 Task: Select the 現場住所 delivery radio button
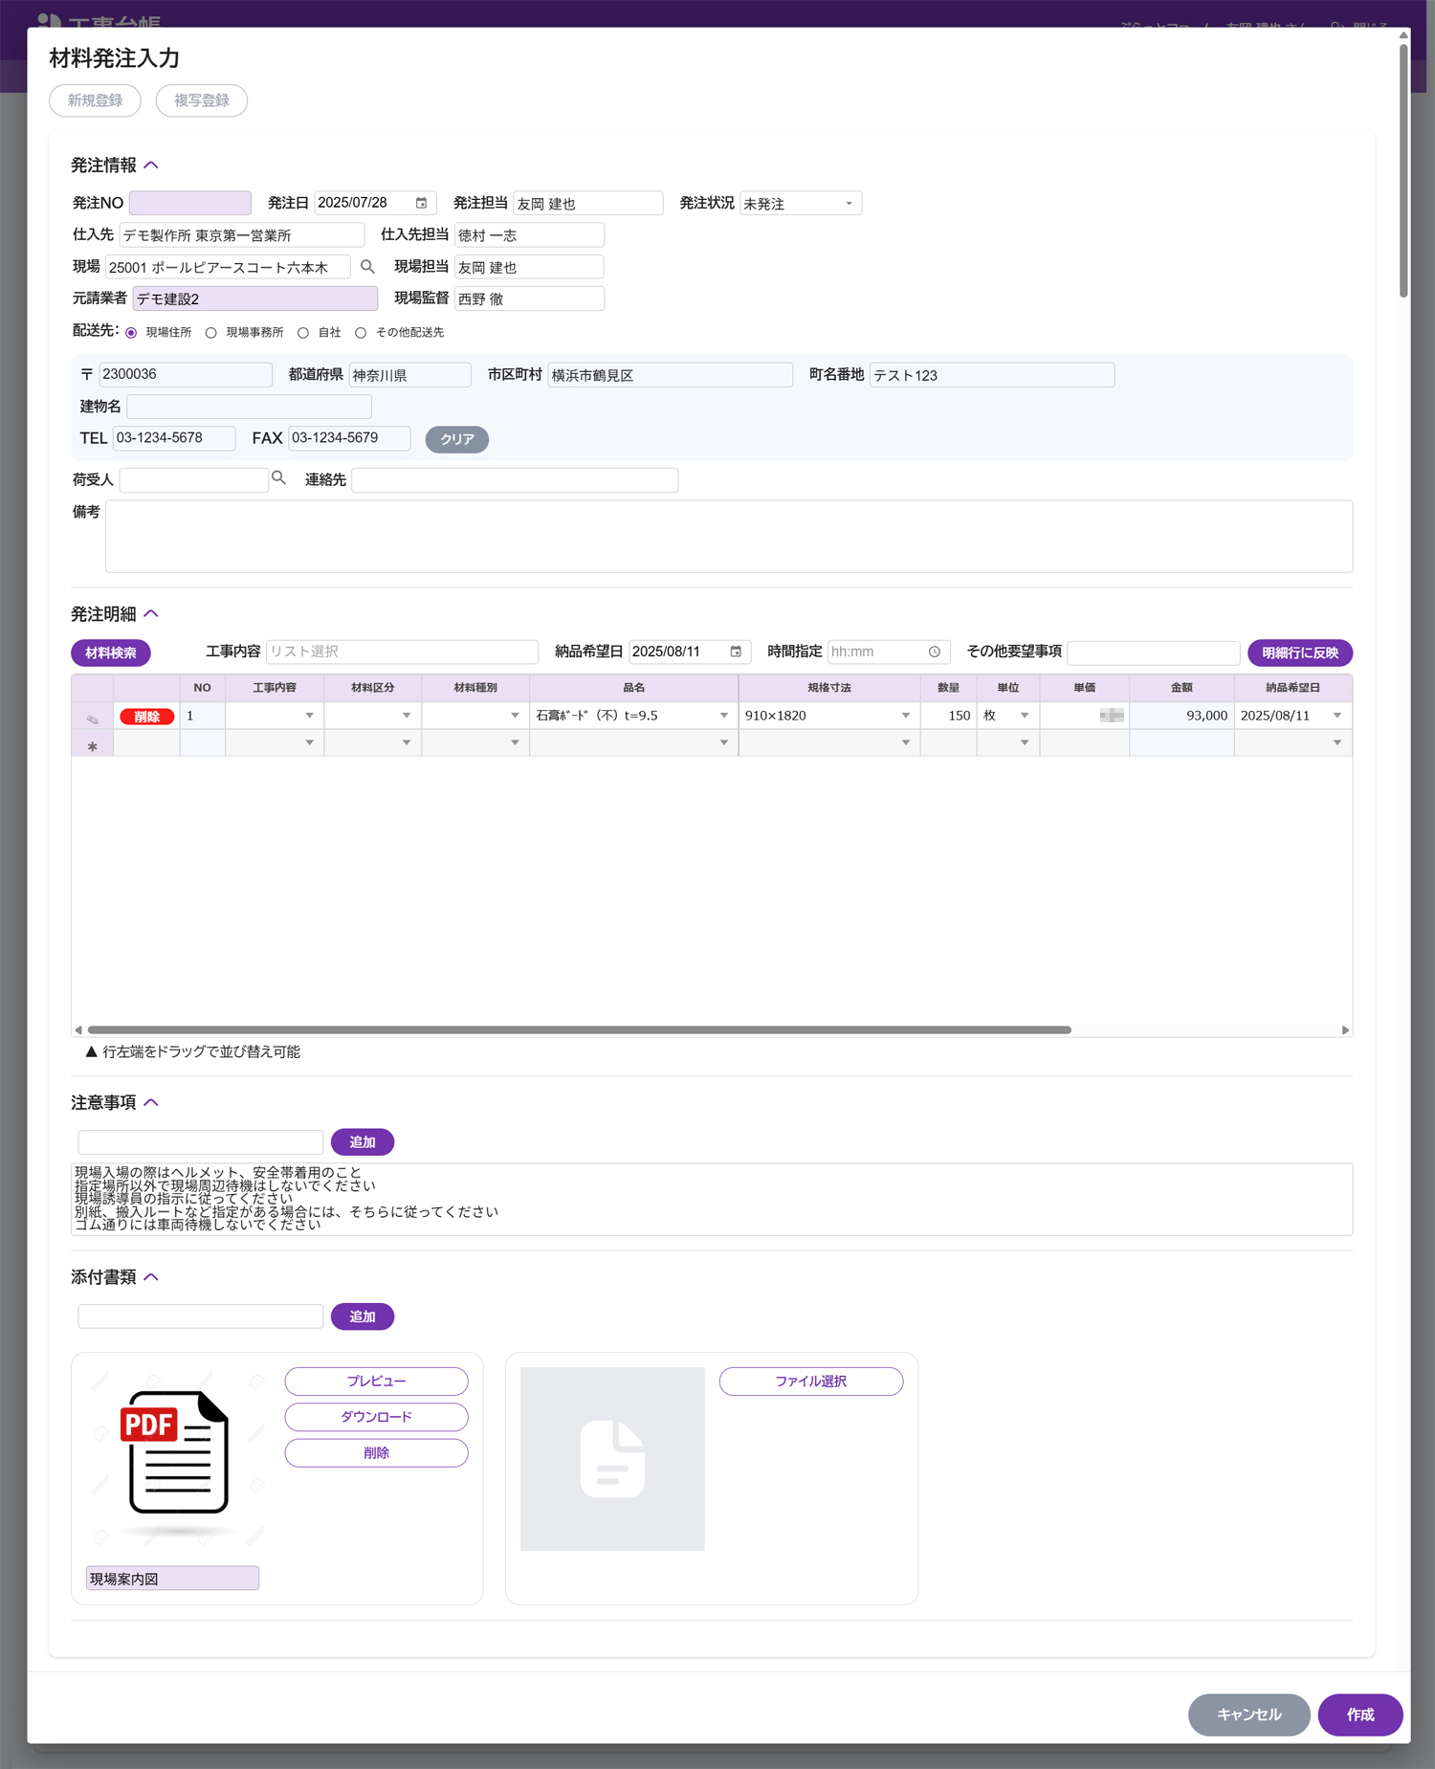(x=131, y=333)
